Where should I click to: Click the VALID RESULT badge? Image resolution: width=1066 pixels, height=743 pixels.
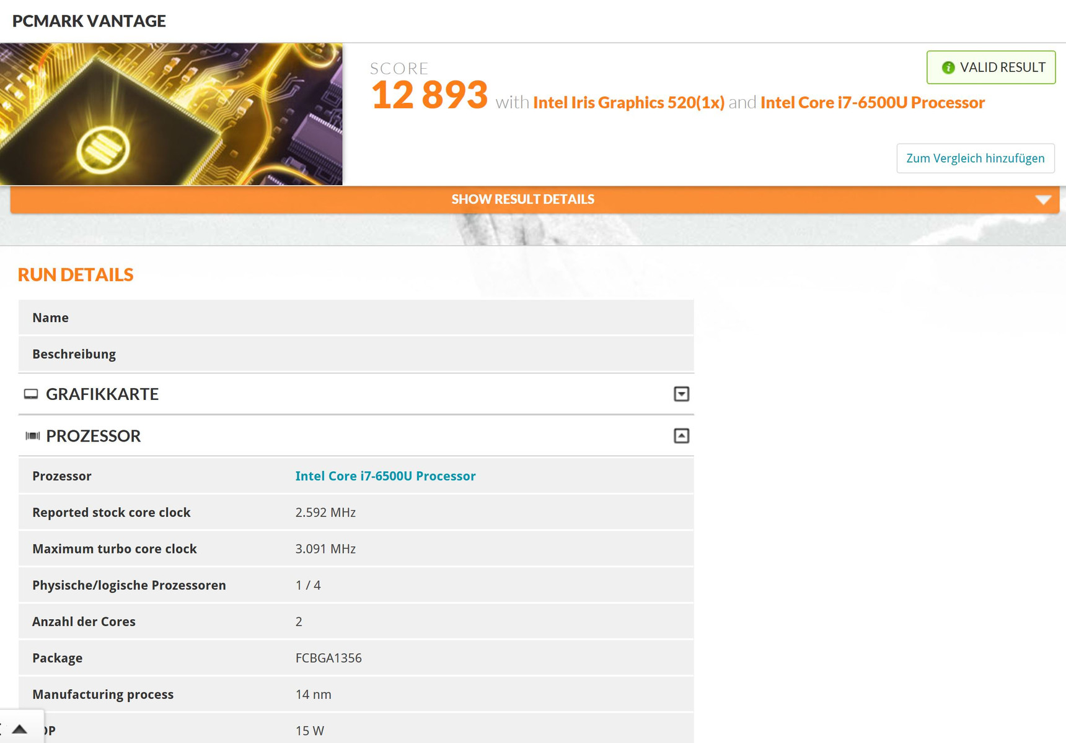coord(991,67)
